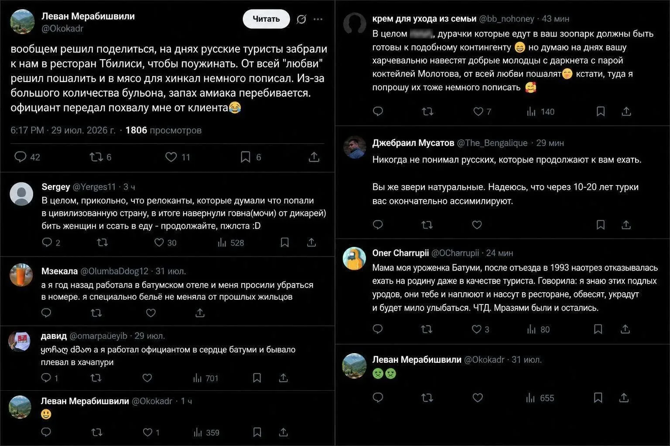
Task: Like Oner Charrupii's reply with 3 likes
Action: pyautogui.click(x=481, y=329)
